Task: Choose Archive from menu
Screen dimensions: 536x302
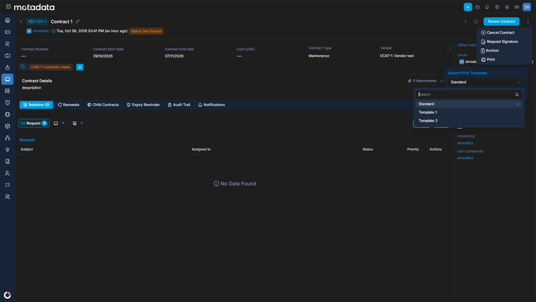Action: pos(490,51)
